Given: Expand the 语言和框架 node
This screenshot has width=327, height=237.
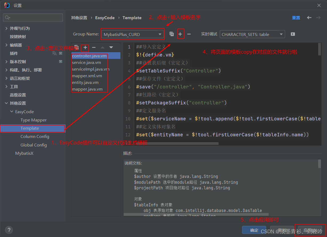Looking at the screenshot, I should pyautogui.click(x=6, y=78).
